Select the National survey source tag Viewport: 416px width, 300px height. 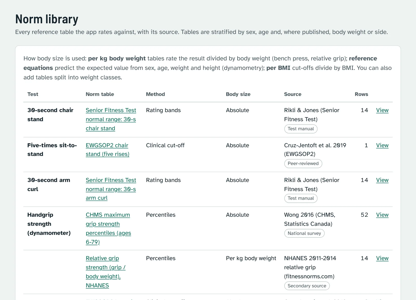pyautogui.click(x=304, y=233)
